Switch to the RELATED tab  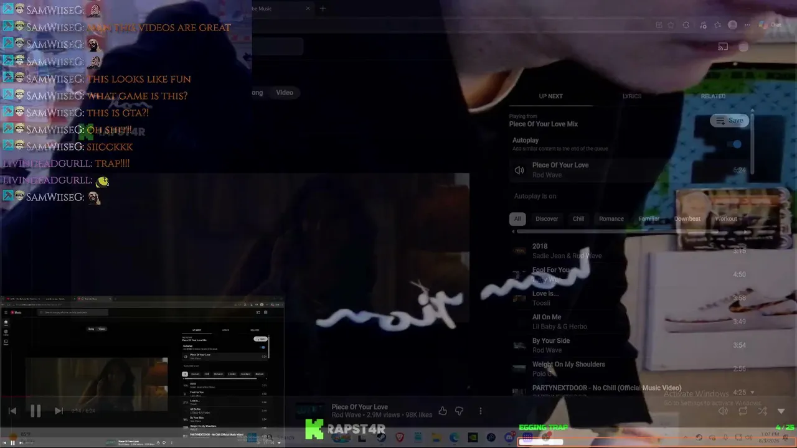coord(713,96)
